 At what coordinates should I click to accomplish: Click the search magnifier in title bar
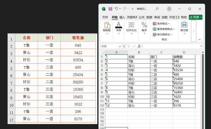[157, 9]
